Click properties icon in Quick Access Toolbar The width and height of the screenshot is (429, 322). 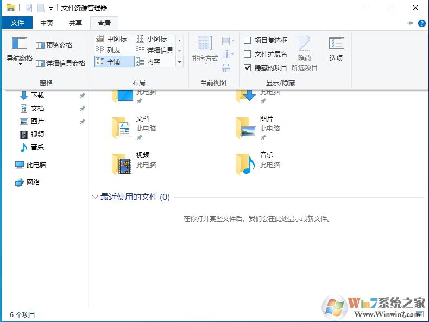pyautogui.click(x=29, y=8)
